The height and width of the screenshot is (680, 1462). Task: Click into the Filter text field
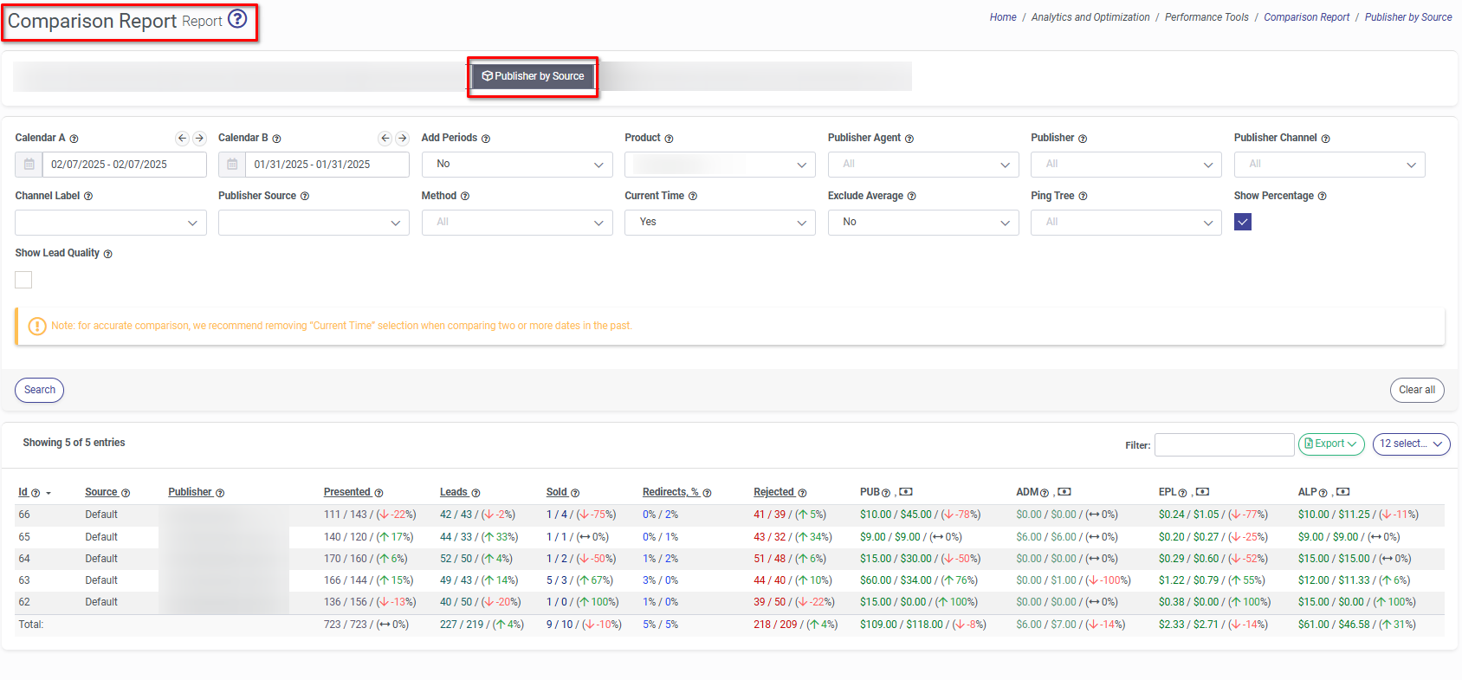(1224, 444)
